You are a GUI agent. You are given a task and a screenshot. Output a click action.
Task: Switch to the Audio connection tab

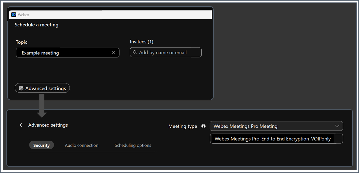click(81, 145)
